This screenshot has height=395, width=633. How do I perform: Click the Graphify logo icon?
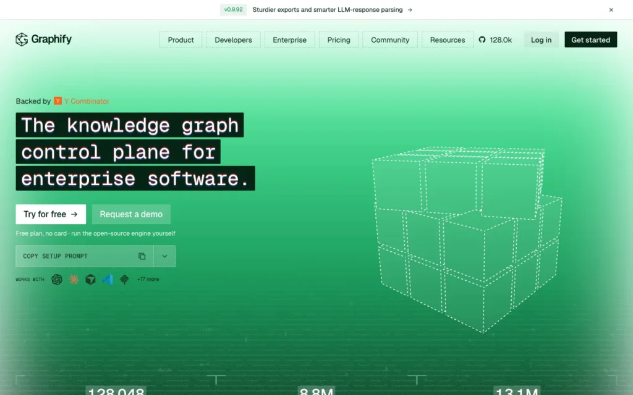22,39
